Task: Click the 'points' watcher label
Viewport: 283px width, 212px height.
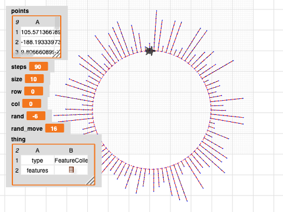Action: (x=20, y=11)
